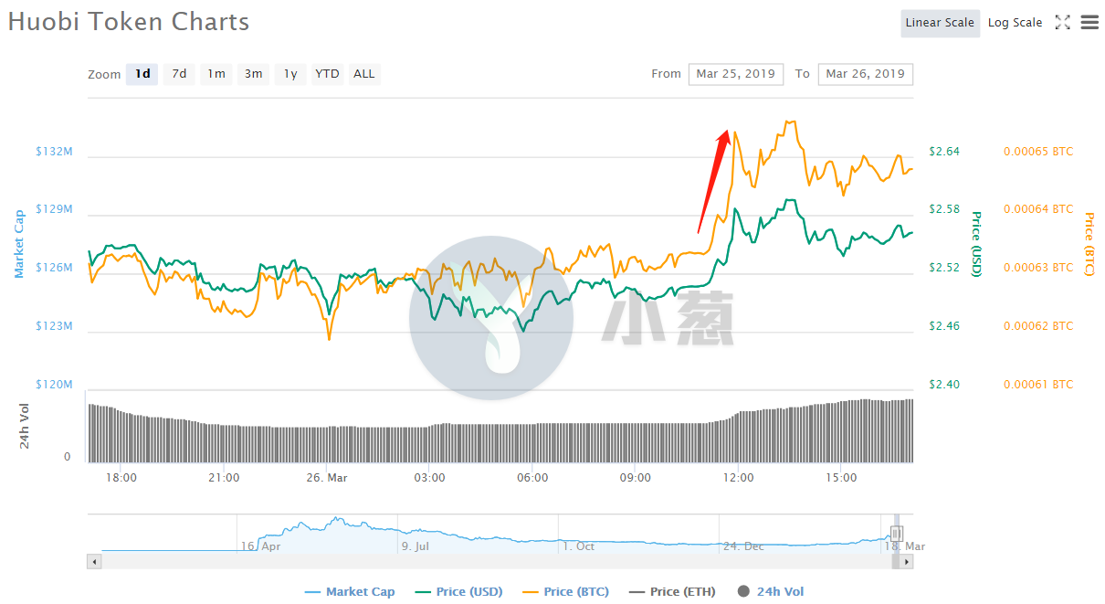Click the $126M market cap axis label
1105x604 pixels.
[x=54, y=268]
